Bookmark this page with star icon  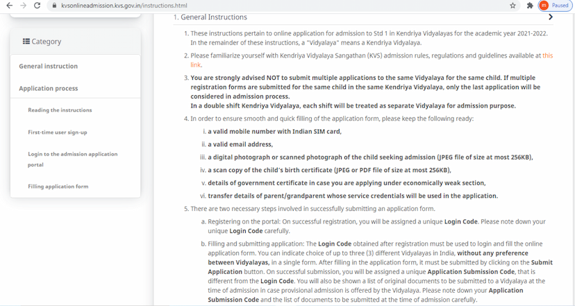512,6
